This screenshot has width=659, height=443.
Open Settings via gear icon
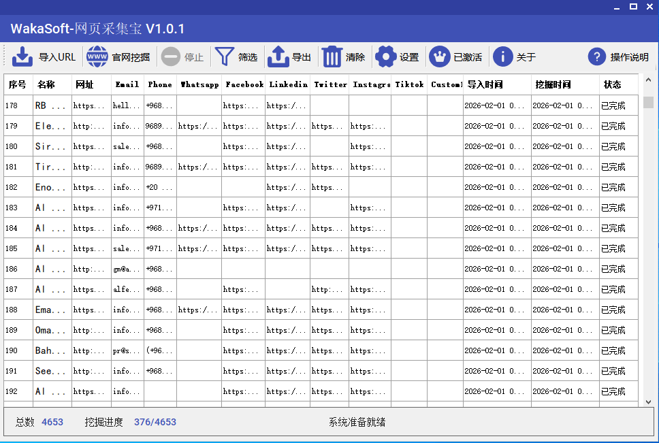coord(386,57)
